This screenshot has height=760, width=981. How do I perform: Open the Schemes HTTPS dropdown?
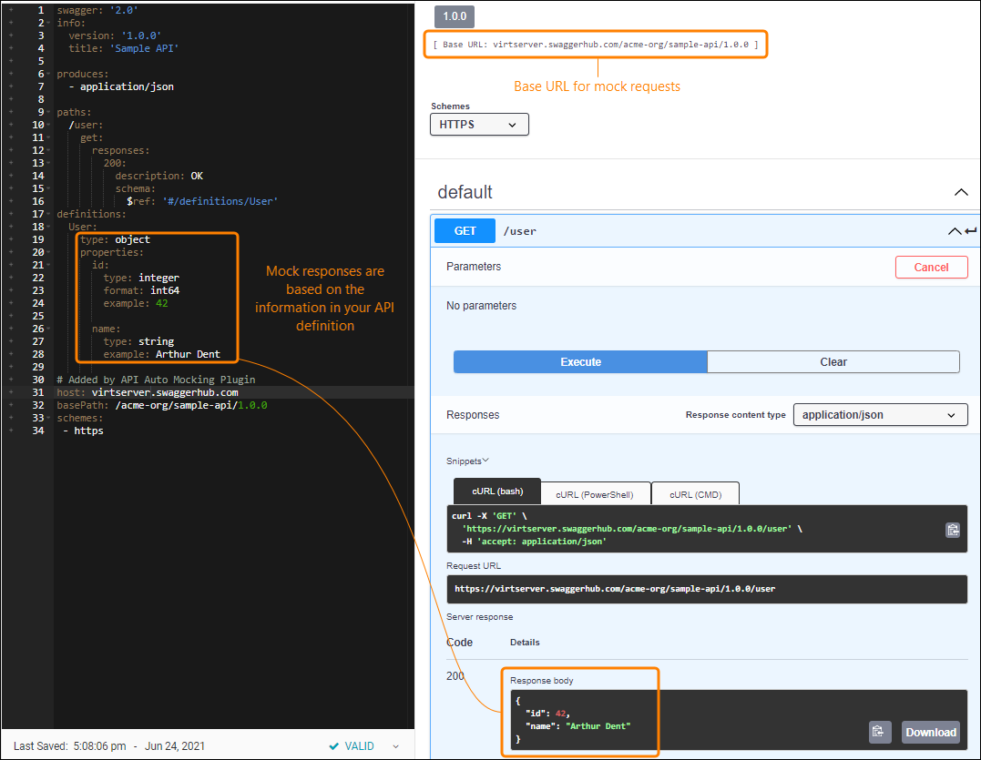[479, 124]
